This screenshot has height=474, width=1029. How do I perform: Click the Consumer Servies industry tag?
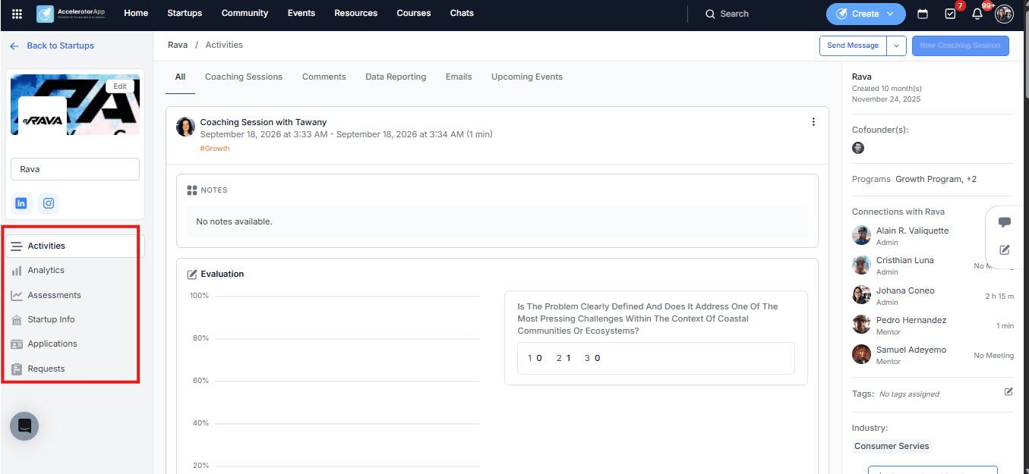(x=892, y=446)
